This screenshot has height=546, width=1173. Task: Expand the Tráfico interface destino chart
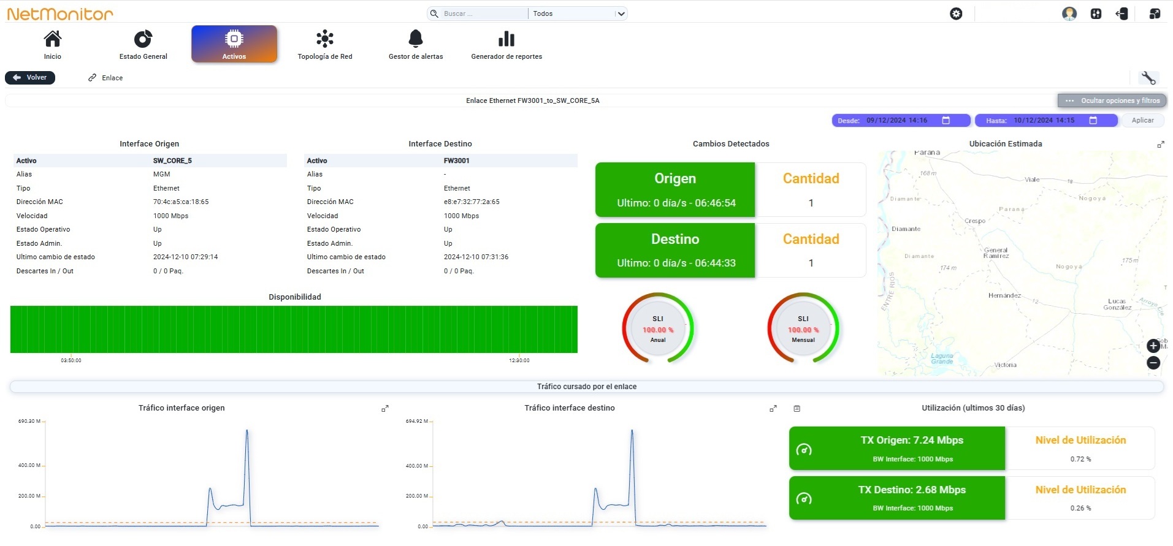[773, 409]
